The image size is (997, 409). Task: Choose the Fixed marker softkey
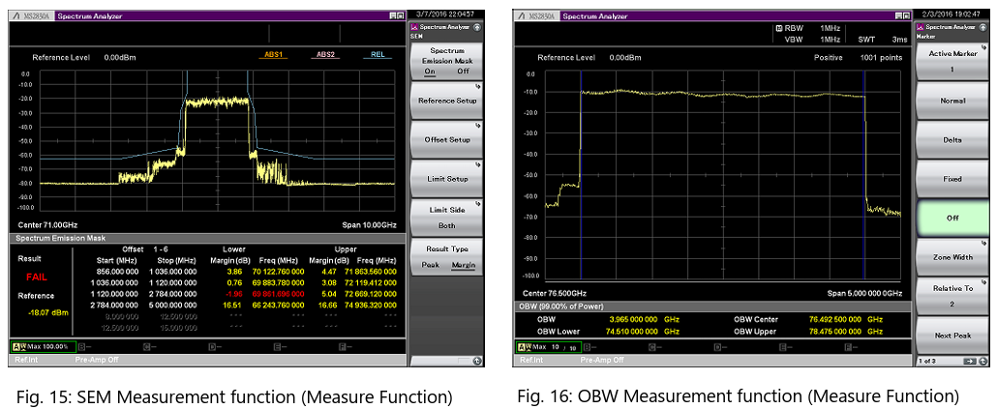pos(952,179)
